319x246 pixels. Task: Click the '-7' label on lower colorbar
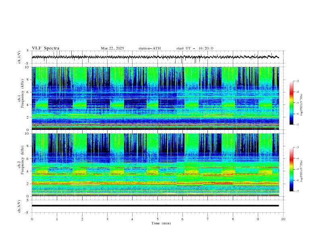pyautogui.click(x=297, y=191)
